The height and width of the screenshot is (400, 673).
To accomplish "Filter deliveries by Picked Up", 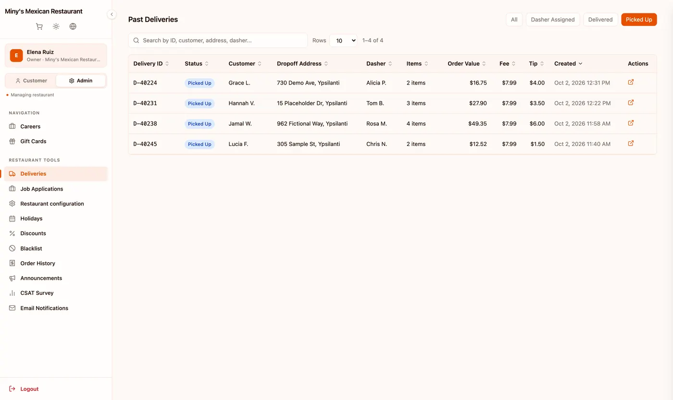I will 639,20.
